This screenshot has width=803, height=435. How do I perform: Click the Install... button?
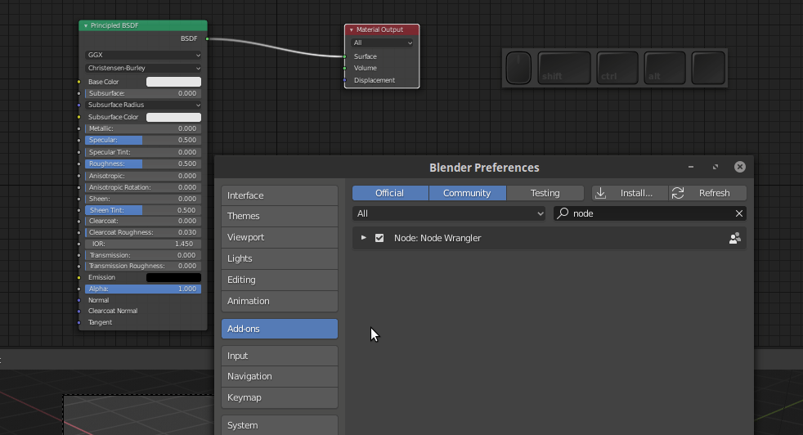point(630,193)
